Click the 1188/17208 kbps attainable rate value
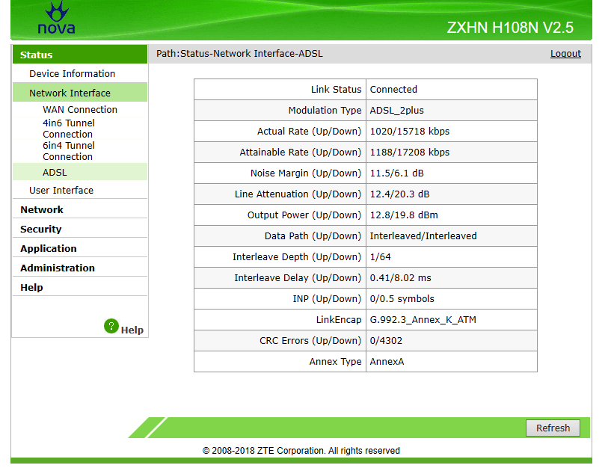Screen dimensions: 611x474 click(410, 153)
